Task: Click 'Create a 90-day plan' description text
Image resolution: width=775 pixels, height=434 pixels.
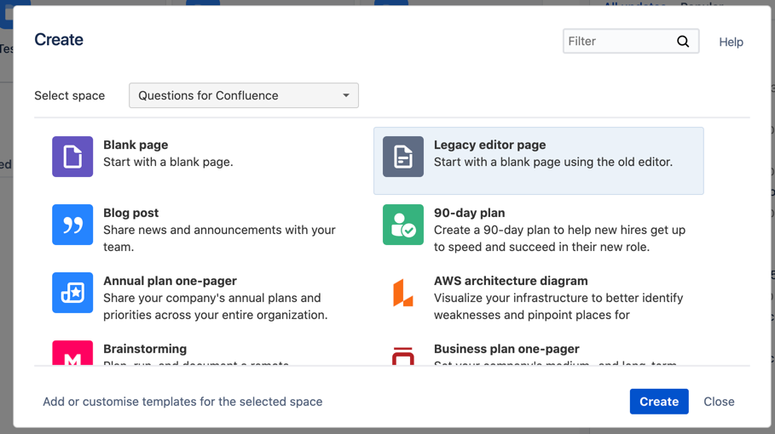Action: [x=559, y=238]
